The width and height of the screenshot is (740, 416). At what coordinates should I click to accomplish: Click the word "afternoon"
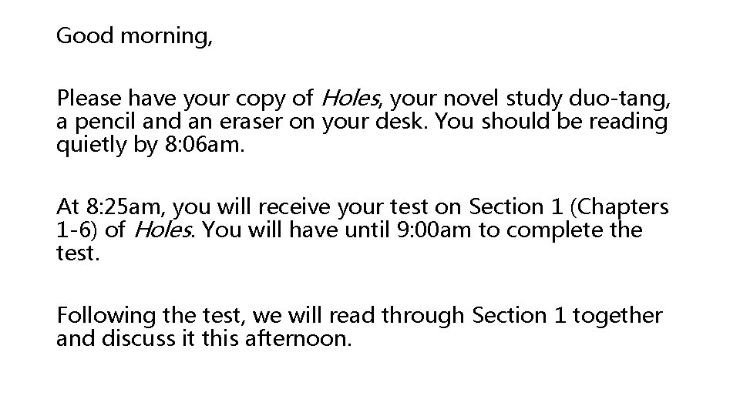(303, 338)
